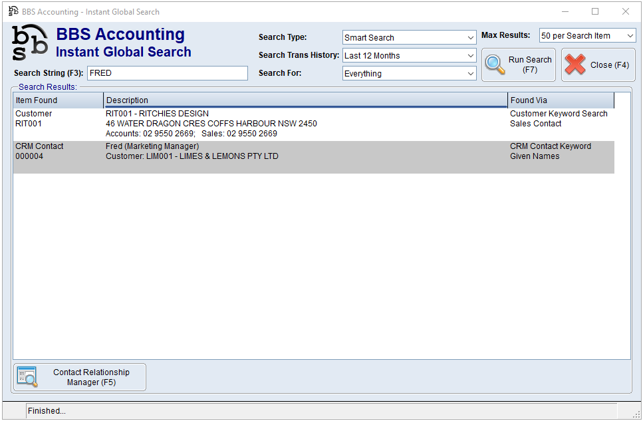
Task: Expand the Max Results dropdown
Action: pyautogui.click(x=587, y=36)
